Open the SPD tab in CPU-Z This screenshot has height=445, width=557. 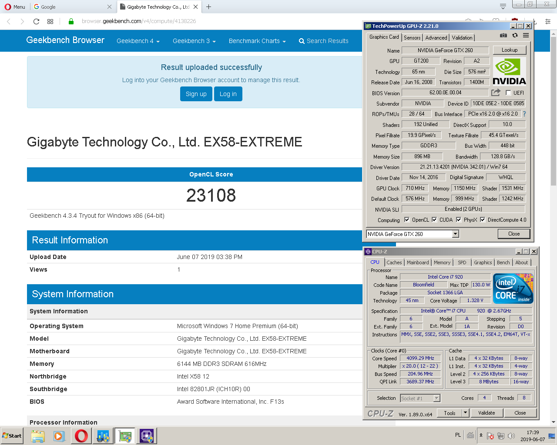462,262
